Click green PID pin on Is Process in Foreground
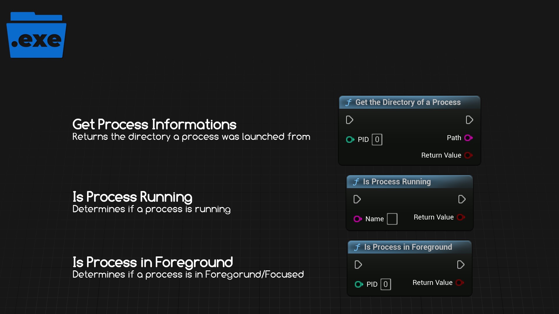This screenshot has width=559, height=314. click(x=358, y=284)
